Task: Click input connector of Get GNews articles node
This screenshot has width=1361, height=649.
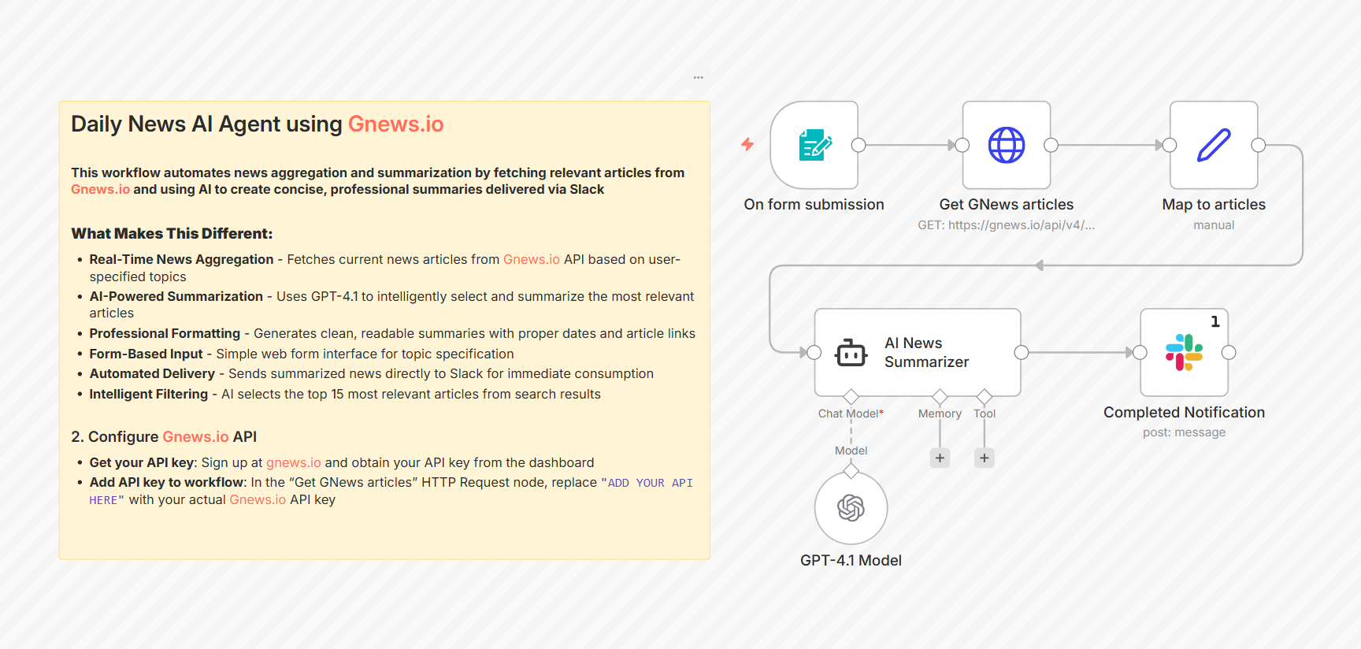Action: point(962,145)
